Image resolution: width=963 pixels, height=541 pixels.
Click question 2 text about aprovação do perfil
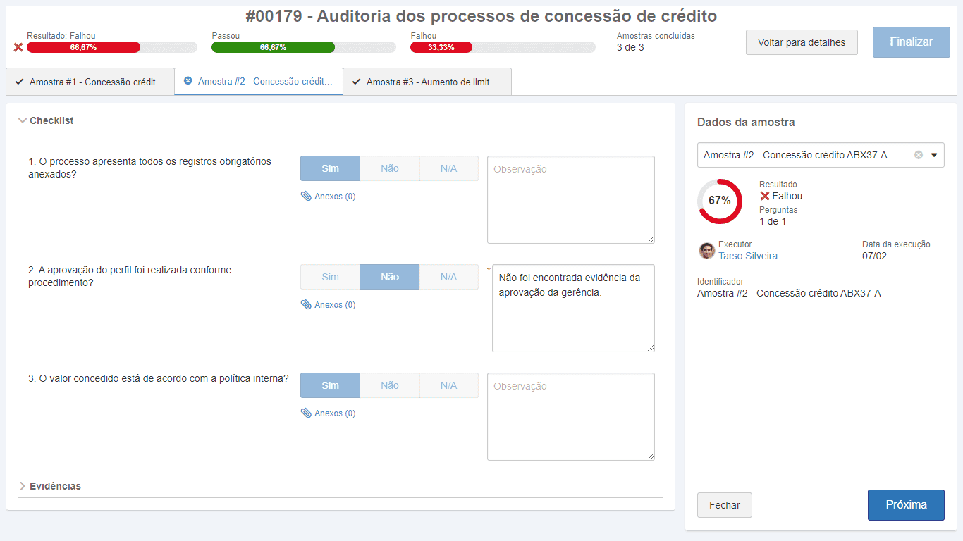[x=130, y=276]
